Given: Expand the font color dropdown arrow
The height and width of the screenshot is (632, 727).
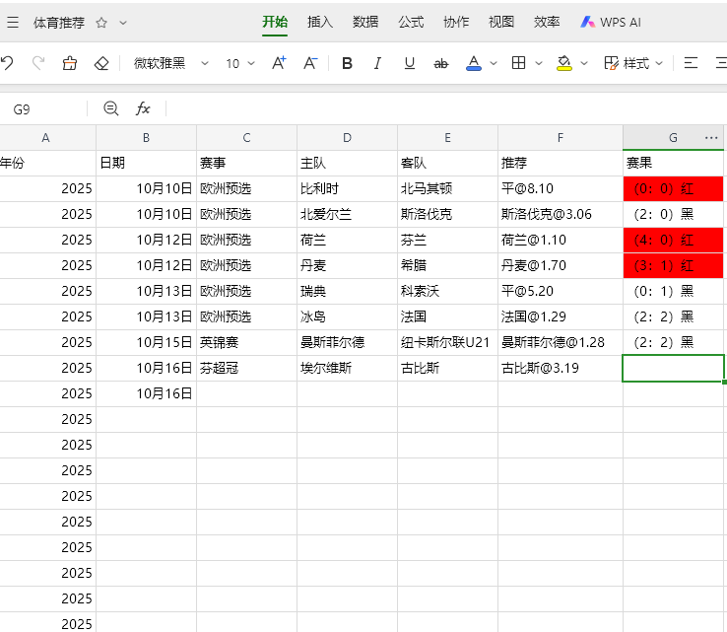Looking at the screenshot, I should tap(494, 63).
